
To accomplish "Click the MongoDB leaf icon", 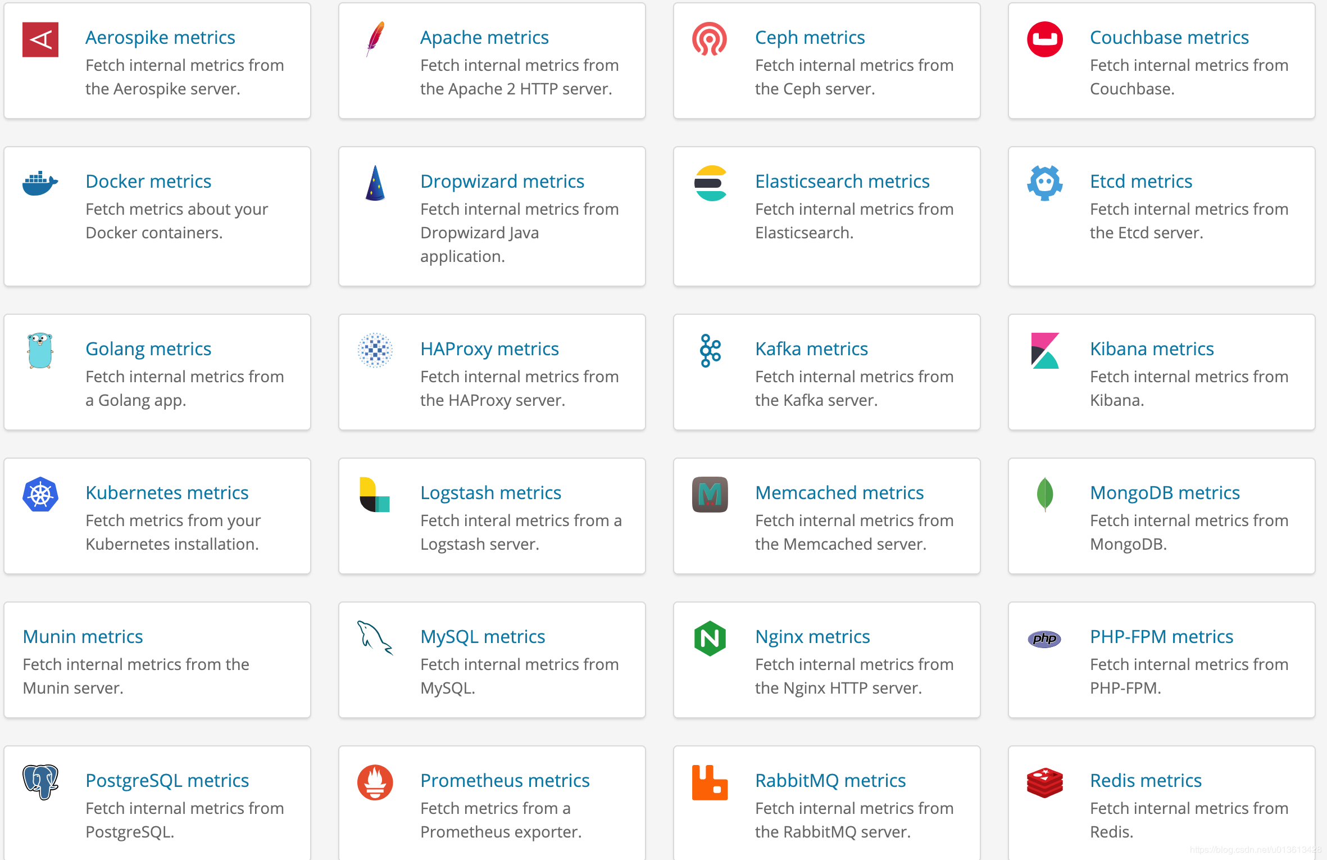I will (1045, 495).
